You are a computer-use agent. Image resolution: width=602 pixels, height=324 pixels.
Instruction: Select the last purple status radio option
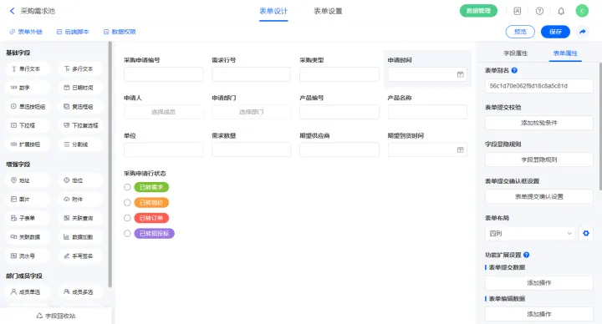click(x=127, y=234)
